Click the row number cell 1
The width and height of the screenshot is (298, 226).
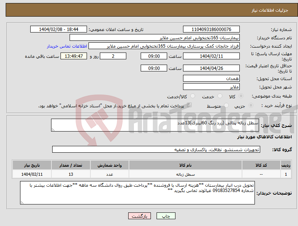286,174
